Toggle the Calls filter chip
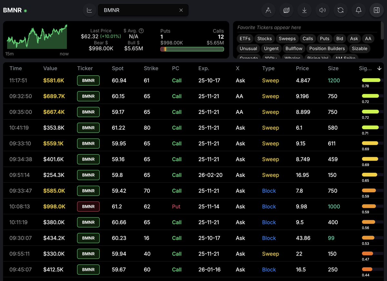Screen dimensions: 387x281 (x=308, y=39)
